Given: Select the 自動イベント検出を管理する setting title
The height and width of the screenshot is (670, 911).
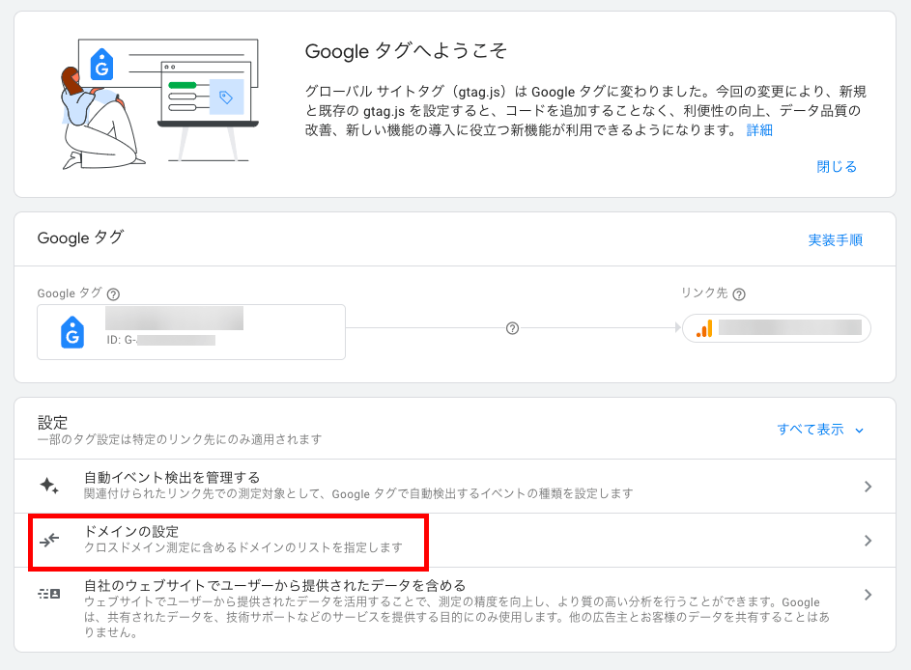Looking at the screenshot, I should pos(172,477).
